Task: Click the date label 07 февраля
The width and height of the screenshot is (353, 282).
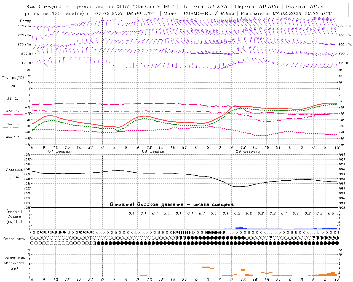Action: (x=60, y=151)
